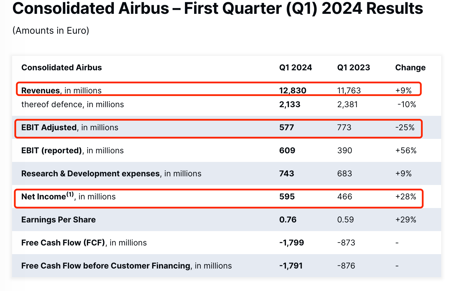Click the defence Q1 2024 value 2,133
The height and width of the screenshot is (291, 459).
[x=290, y=104]
